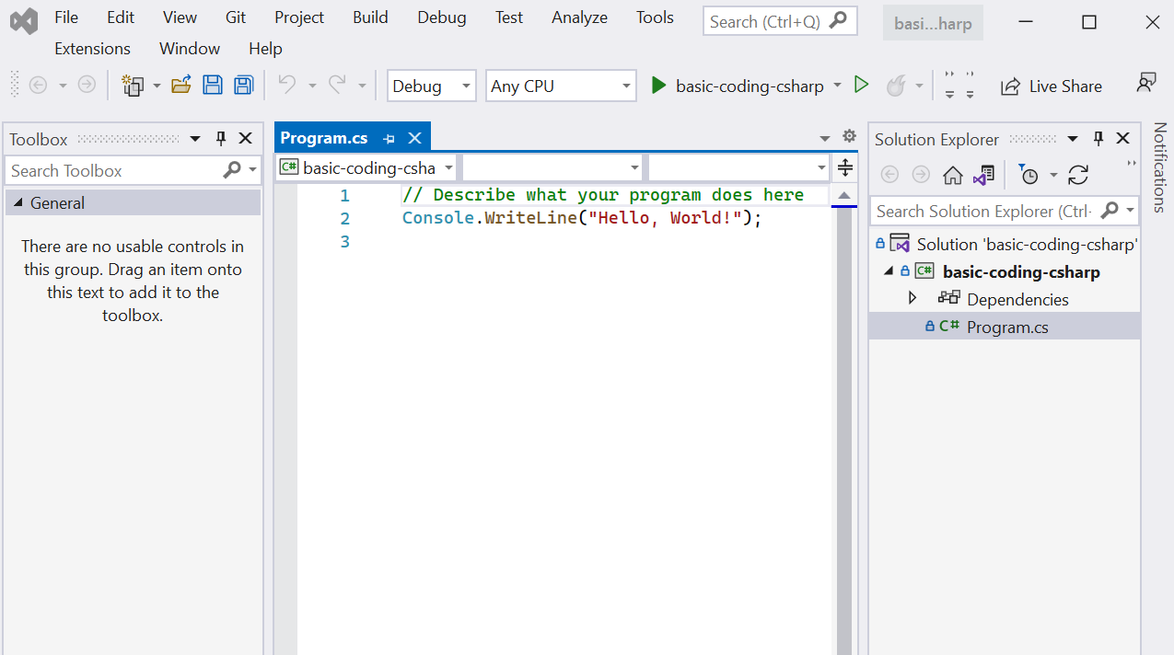Open the File menu
This screenshot has height=655, width=1174.
(66, 17)
